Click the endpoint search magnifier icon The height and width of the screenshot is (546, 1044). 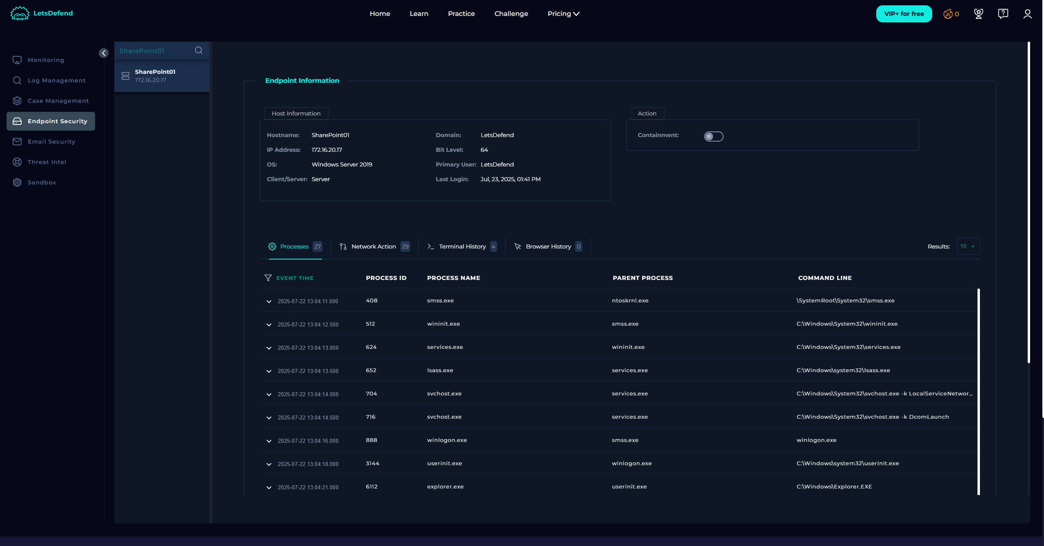199,50
